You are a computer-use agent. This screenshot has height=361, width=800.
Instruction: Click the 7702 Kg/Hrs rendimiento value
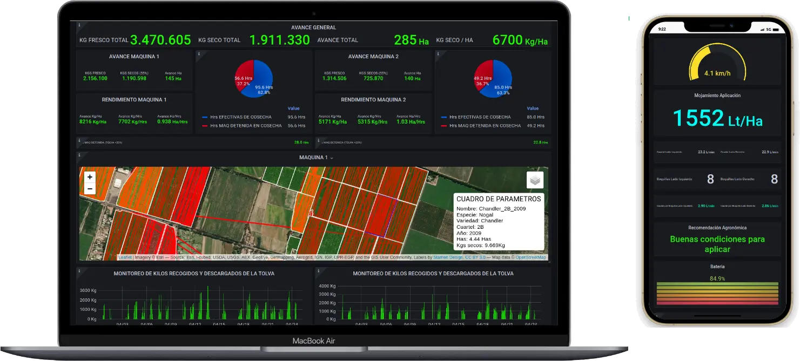pos(132,122)
